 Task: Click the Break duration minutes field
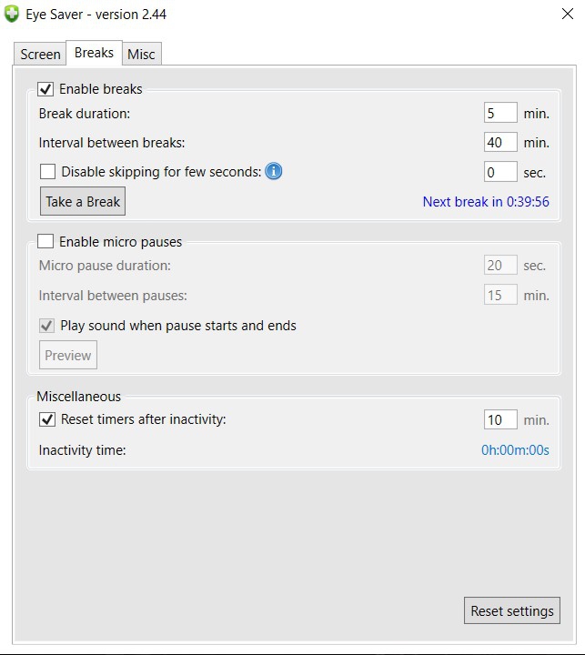pos(500,114)
